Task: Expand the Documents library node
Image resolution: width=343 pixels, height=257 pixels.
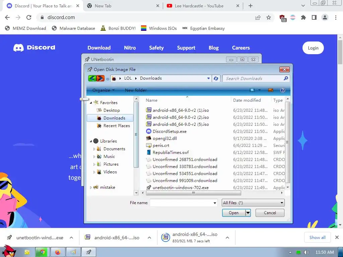Action: tap(94, 149)
